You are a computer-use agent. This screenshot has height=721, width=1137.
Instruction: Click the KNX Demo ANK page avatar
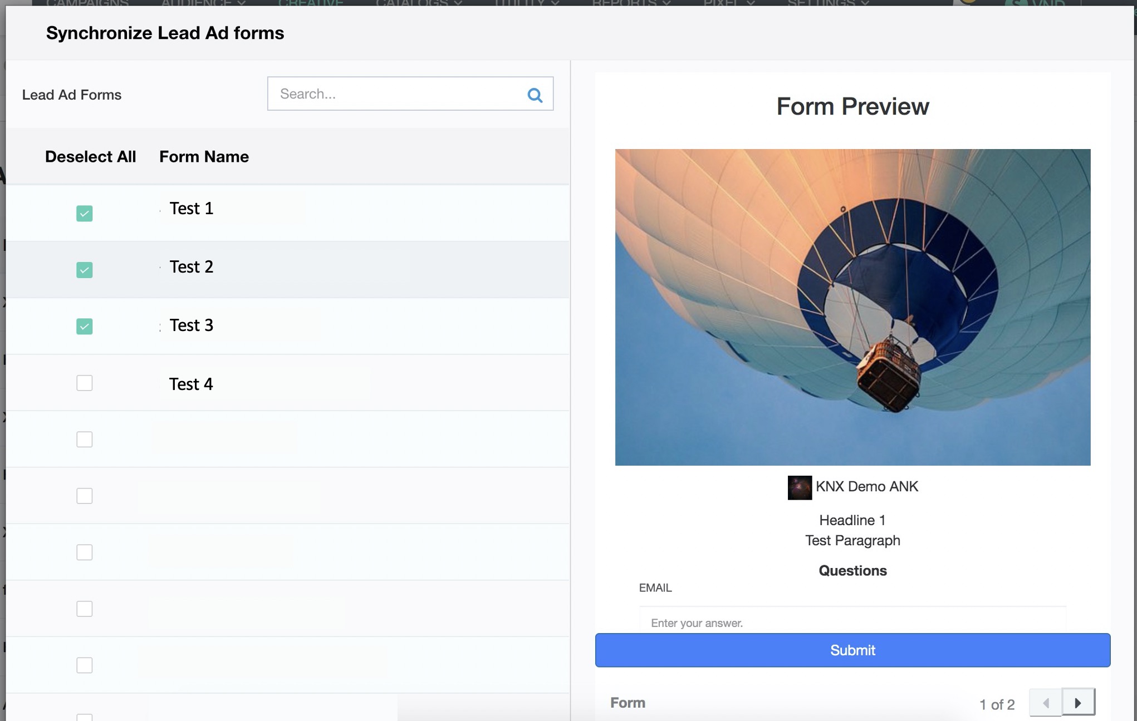(799, 487)
